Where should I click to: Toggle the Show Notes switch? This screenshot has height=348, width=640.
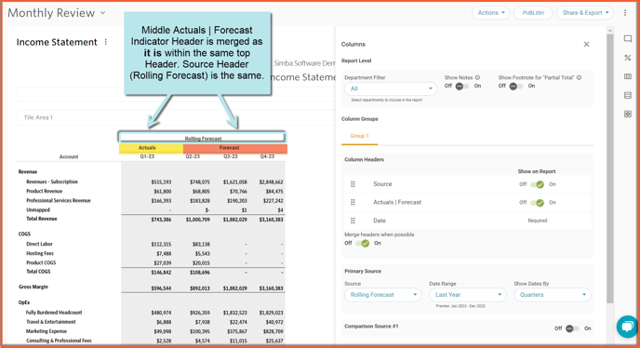tap(462, 87)
